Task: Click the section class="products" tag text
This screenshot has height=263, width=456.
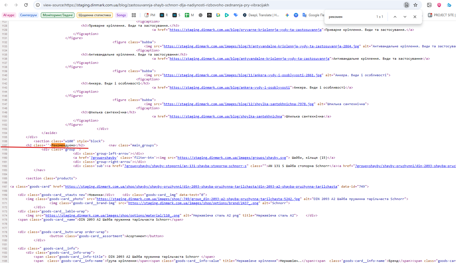Action: click(x=51, y=178)
